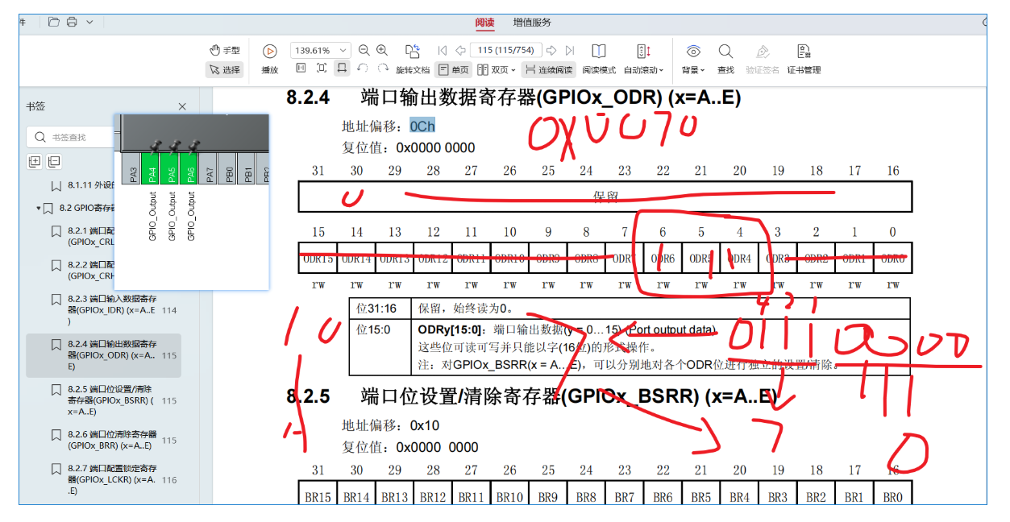Open bookmark 8.2.3 GPIOx_IDR
The width and height of the screenshot is (1010, 522).
tap(103, 309)
